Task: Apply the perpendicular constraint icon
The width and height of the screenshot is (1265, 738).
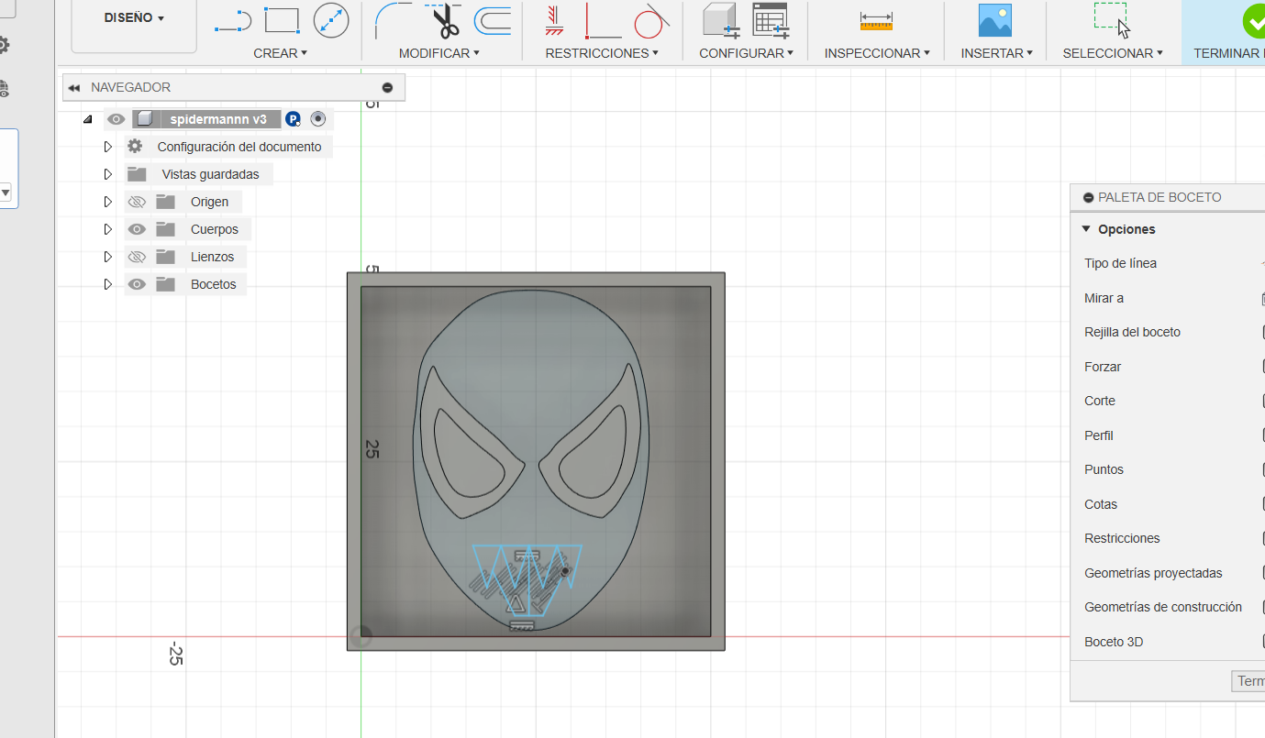Action: coord(603,20)
